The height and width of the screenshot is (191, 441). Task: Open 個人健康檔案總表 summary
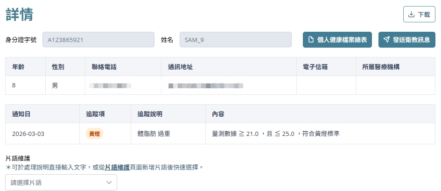(337, 40)
